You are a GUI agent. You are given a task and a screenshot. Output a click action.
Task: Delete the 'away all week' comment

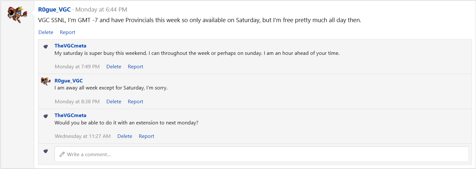[x=114, y=102]
